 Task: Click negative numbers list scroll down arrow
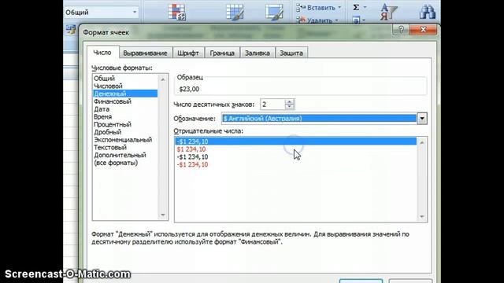(422, 217)
